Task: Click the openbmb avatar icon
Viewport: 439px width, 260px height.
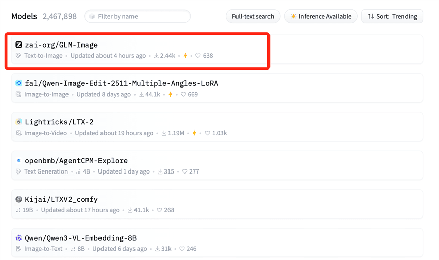Action: pos(19,161)
